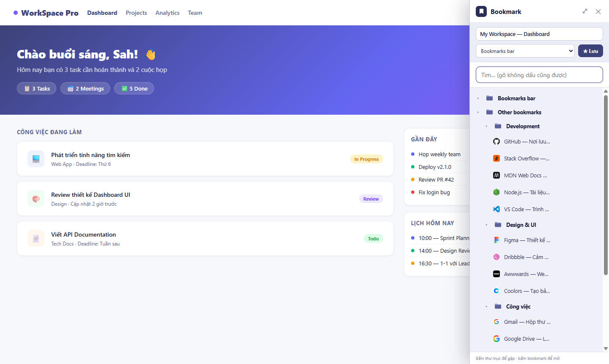Open the Team nav tab
The width and height of the screenshot is (609, 364).
tap(195, 13)
